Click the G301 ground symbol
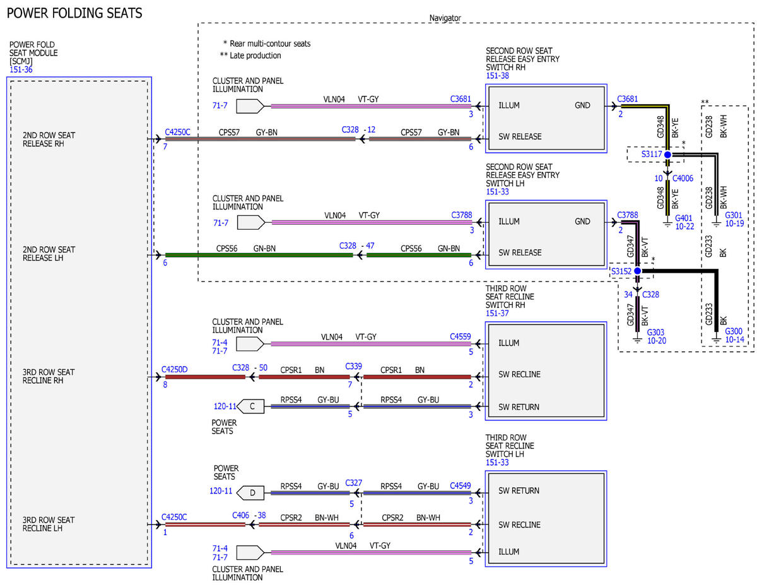757x585 pixels. (x=716, y=222)
